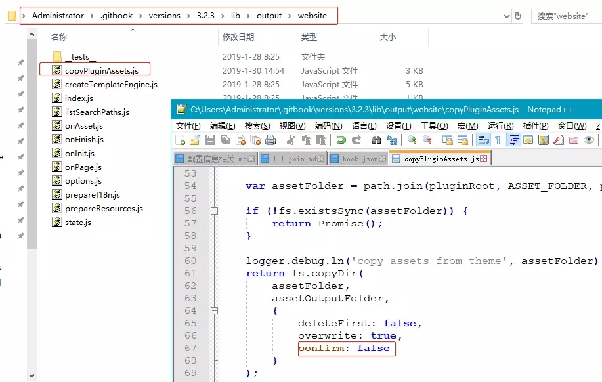The width and height of the screenshot is (602, 382).
Task: Click the Zoom In magnifier icon
Action: click(412, 140)
